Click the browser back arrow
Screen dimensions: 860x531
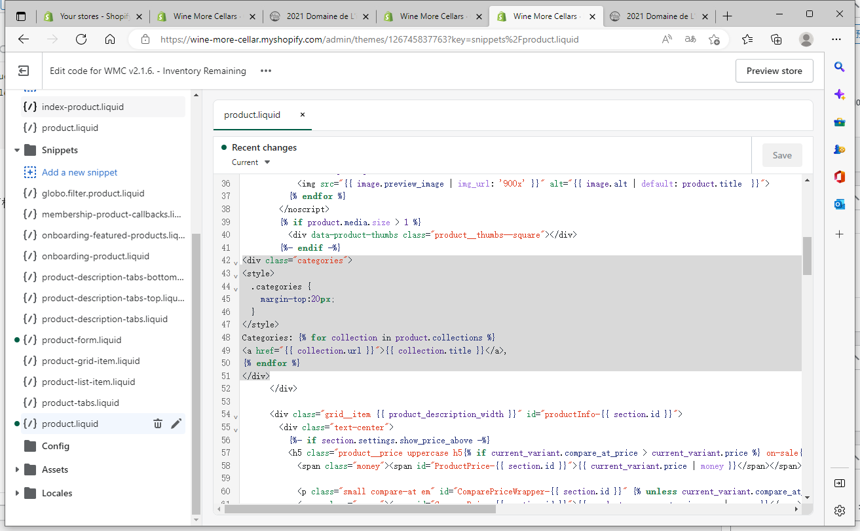coord(24,39)
